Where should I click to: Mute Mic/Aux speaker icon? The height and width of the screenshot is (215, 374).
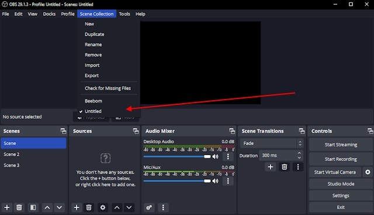click(x=216, y=181)
